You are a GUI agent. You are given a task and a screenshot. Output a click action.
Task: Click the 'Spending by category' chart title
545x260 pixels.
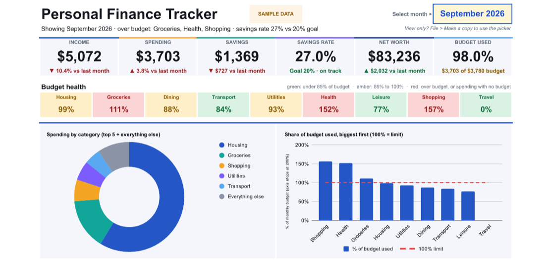tap(103, 134)
